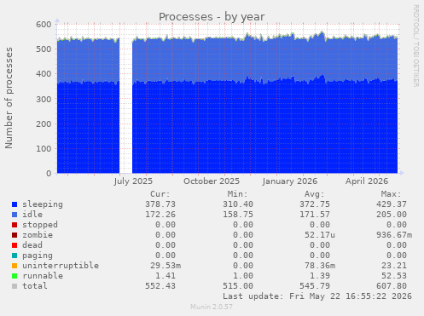Screen dimensions: 424x316
Task: Click uninterruptible current value 29.53m
Action: [x=166, y=266]
